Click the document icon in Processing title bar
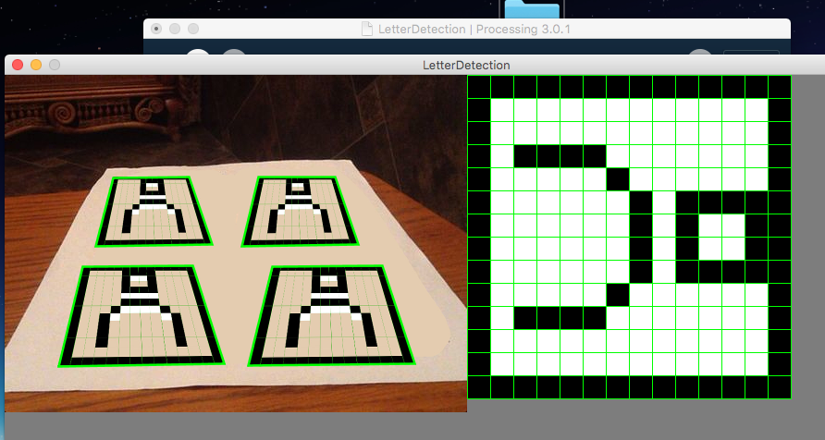This screenshot has height=440, width=825. pos(367,29)
